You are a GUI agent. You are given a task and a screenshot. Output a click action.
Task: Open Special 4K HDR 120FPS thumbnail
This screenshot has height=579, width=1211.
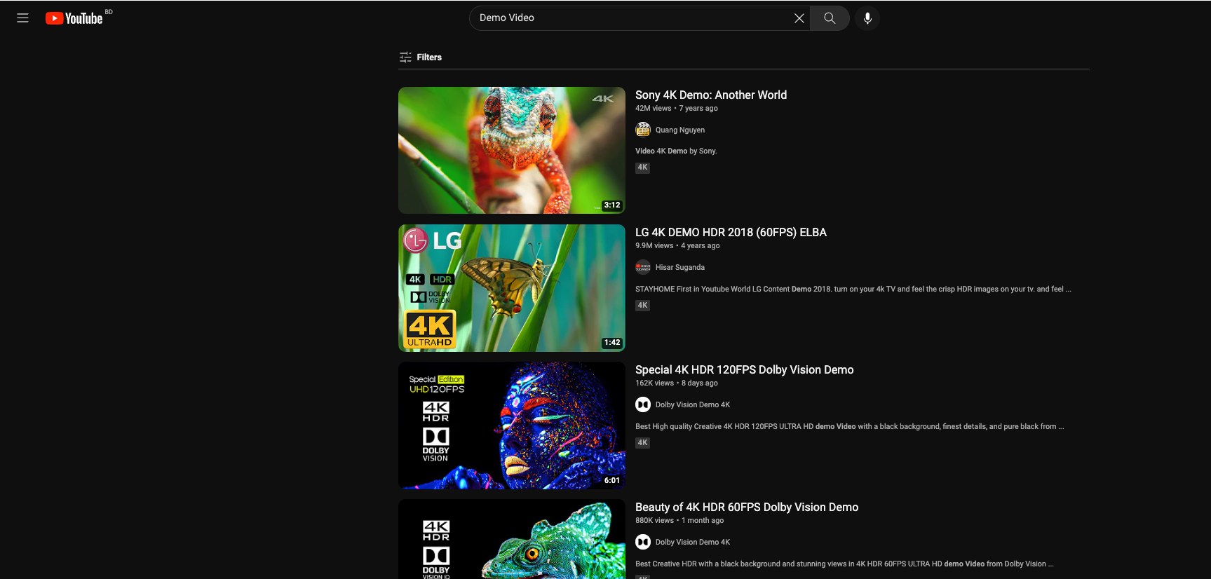pos(512,425)
